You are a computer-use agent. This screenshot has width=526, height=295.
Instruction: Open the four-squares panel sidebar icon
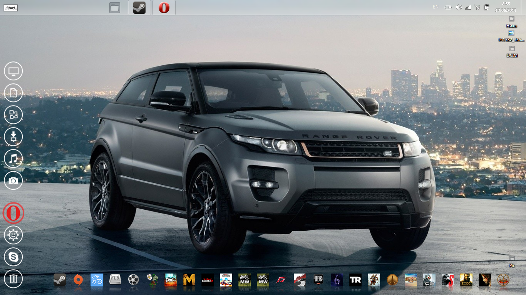13,115
